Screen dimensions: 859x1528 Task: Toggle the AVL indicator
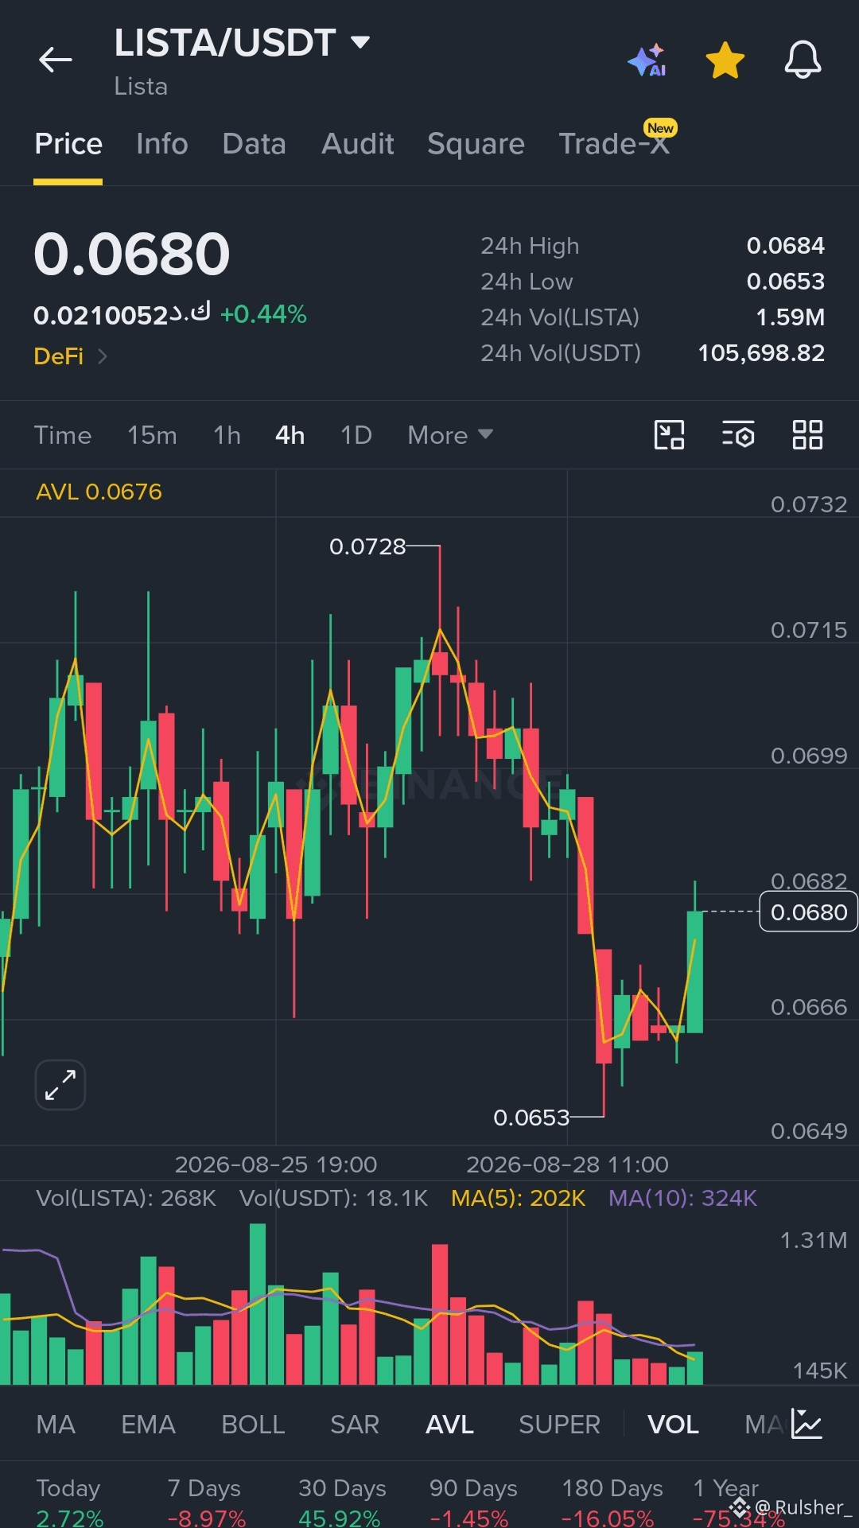(x=449, y=1425)
